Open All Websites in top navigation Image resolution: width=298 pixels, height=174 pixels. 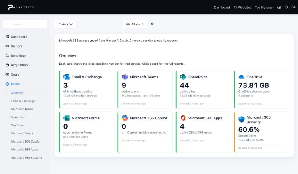[242, 7]
